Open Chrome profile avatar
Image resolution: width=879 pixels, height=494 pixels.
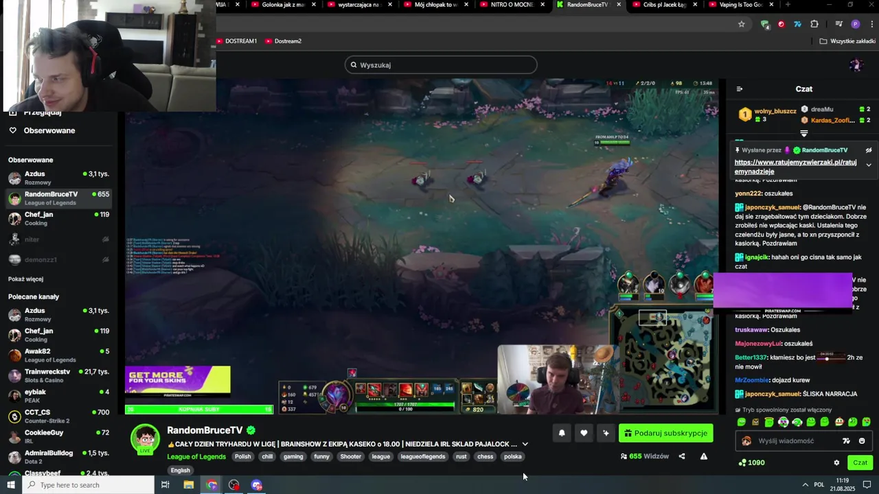click(855, 24)
